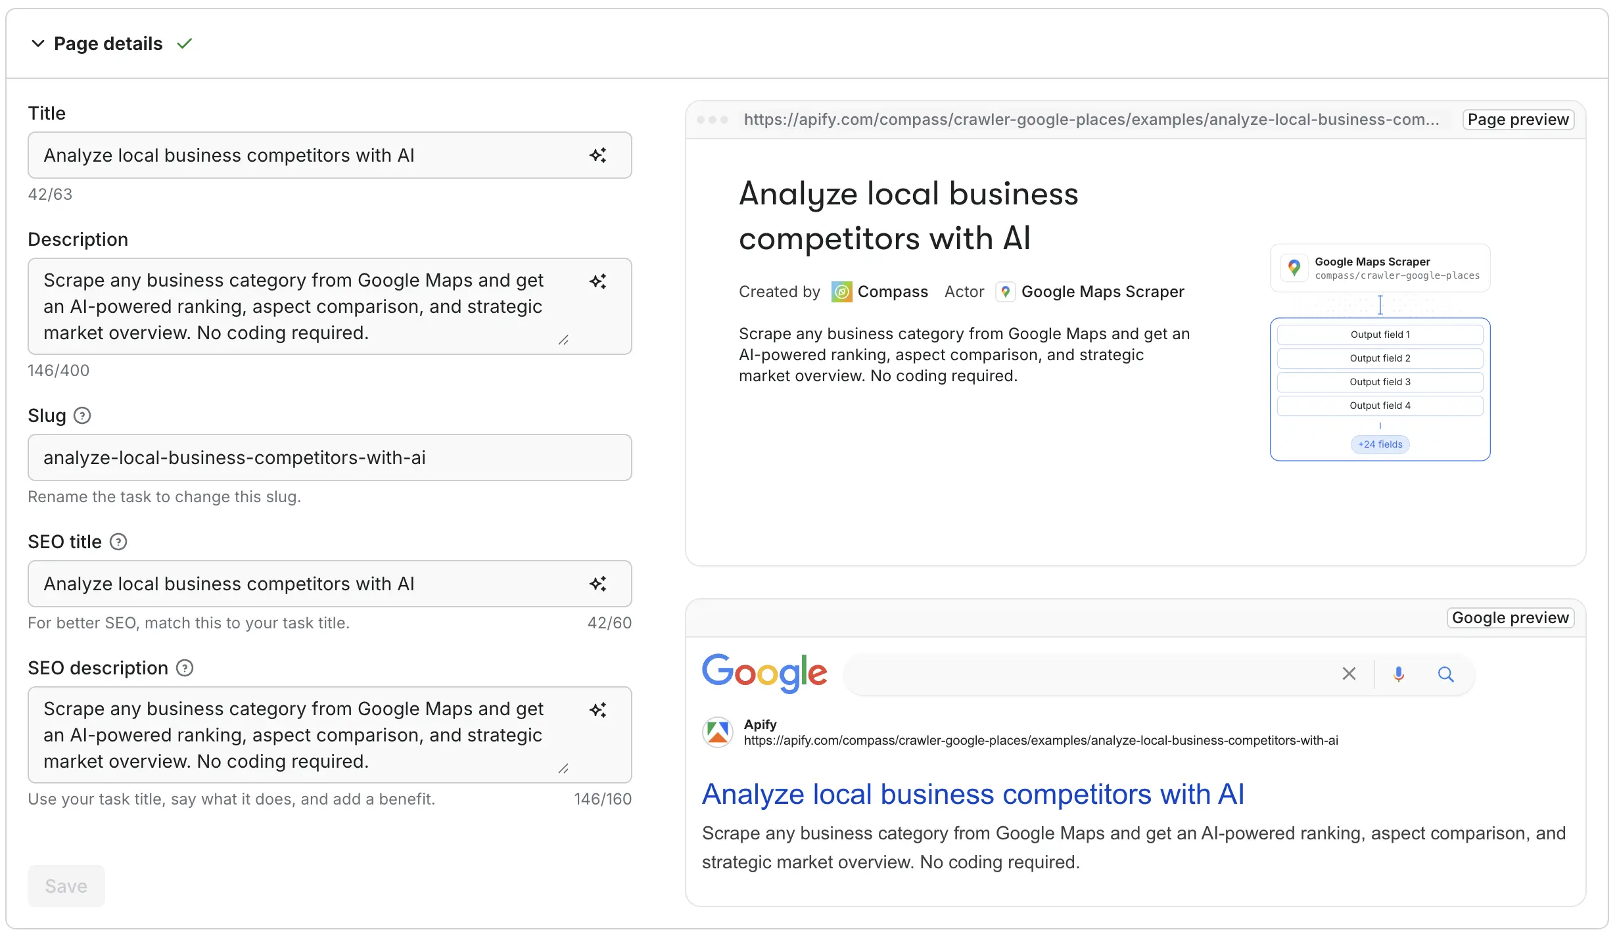The width and height of the screenshot is (1617, 936).
Task: Click compass/crawler-google-places text in card
Action: pyautogui.click(x=1397, y=276)
